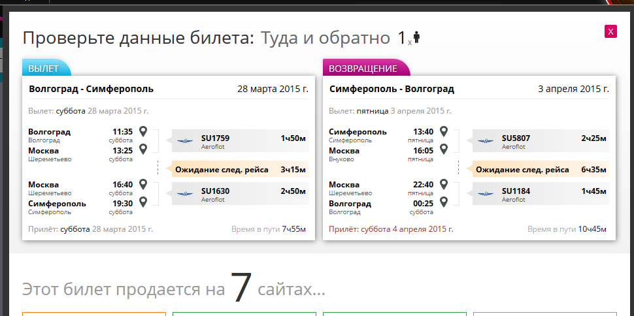
Task: Click the map pin next to Волгоград 11:35
Action: coord(143,132)
